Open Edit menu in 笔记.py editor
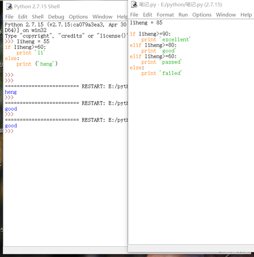 147,15
